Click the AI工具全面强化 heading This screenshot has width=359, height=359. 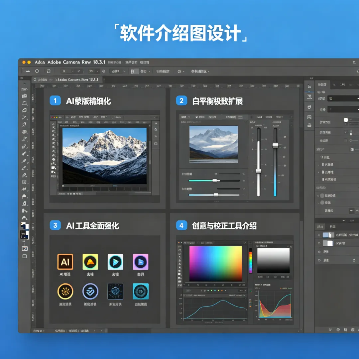(92, 226)
